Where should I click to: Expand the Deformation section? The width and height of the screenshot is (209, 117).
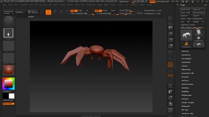click(187, 84)
